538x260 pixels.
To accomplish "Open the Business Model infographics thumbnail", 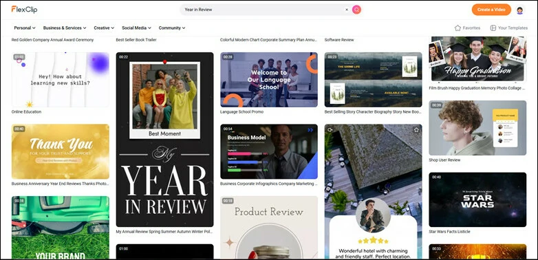I will pyautogui.click(x=269, y=151).
